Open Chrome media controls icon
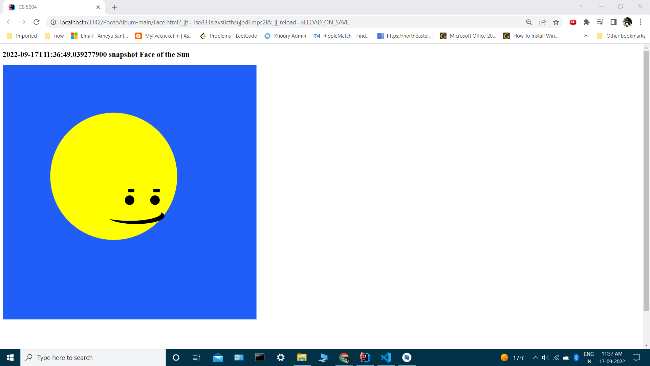The width and height of the screenshot is (650, 366). tap(600, 22)
